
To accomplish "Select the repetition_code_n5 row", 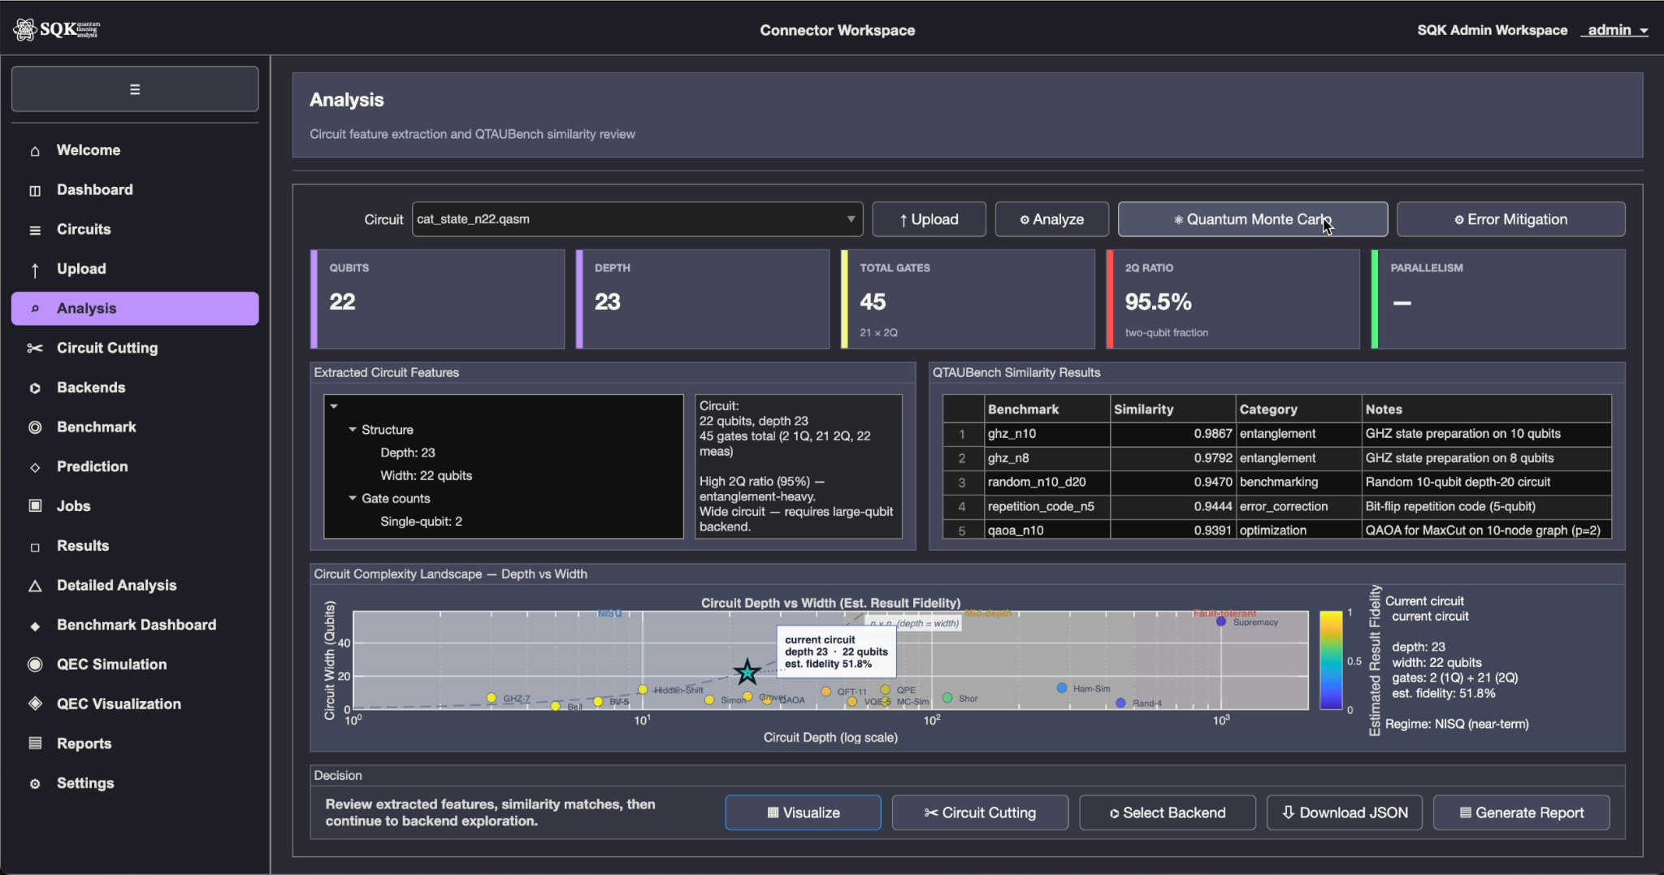I will click(x=1276, y=506).
